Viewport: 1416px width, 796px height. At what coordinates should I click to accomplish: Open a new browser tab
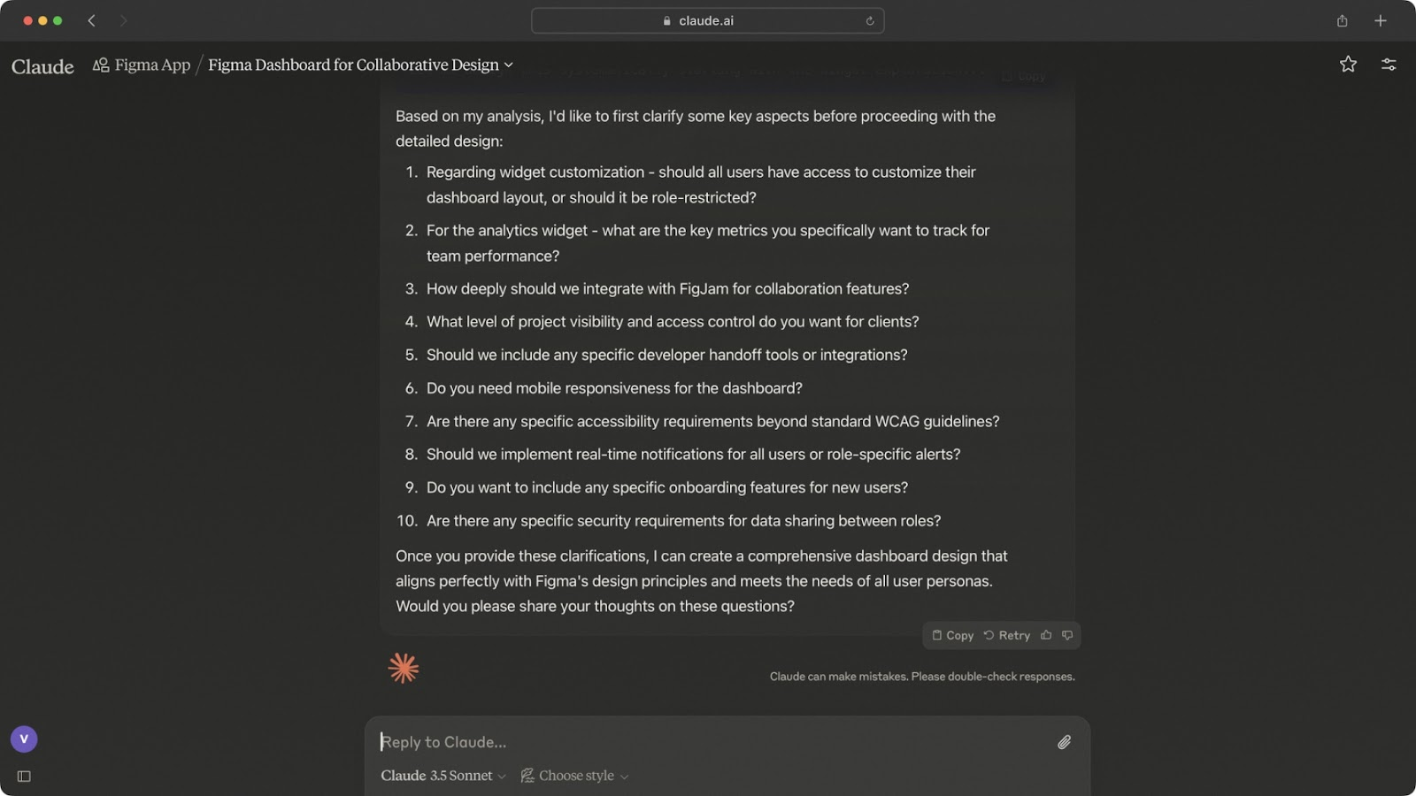(x=1380, y=20)
